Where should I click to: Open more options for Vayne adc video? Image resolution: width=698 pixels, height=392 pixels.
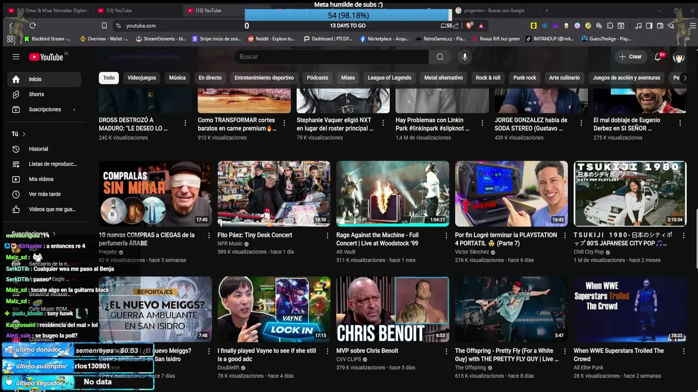327,352
